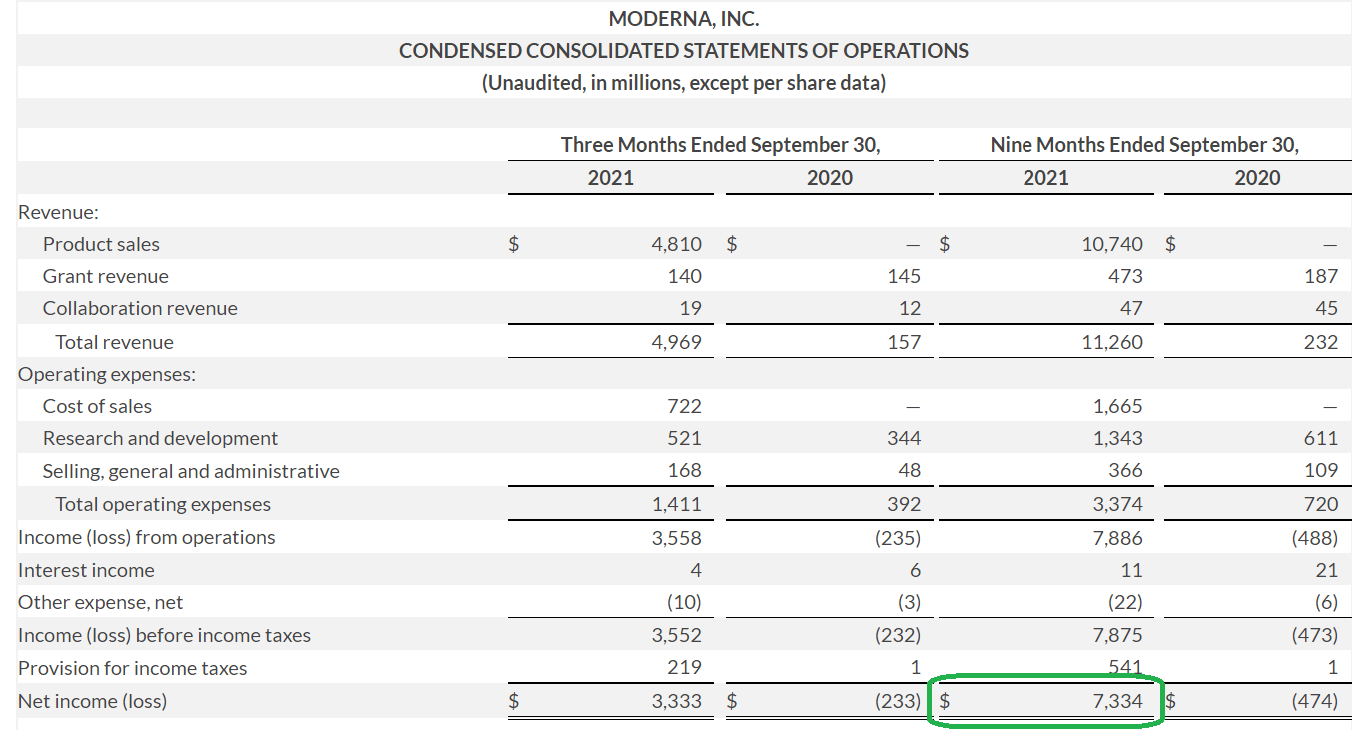Image resolution: width=1367 pixels, height=730 pixels.
Task: Select the Collaboration revenue row label
Action: [x=140, y=308]
